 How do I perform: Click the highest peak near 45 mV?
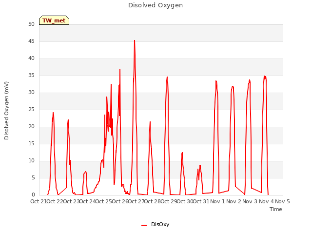pyautogui.click(x=135, y=40)
